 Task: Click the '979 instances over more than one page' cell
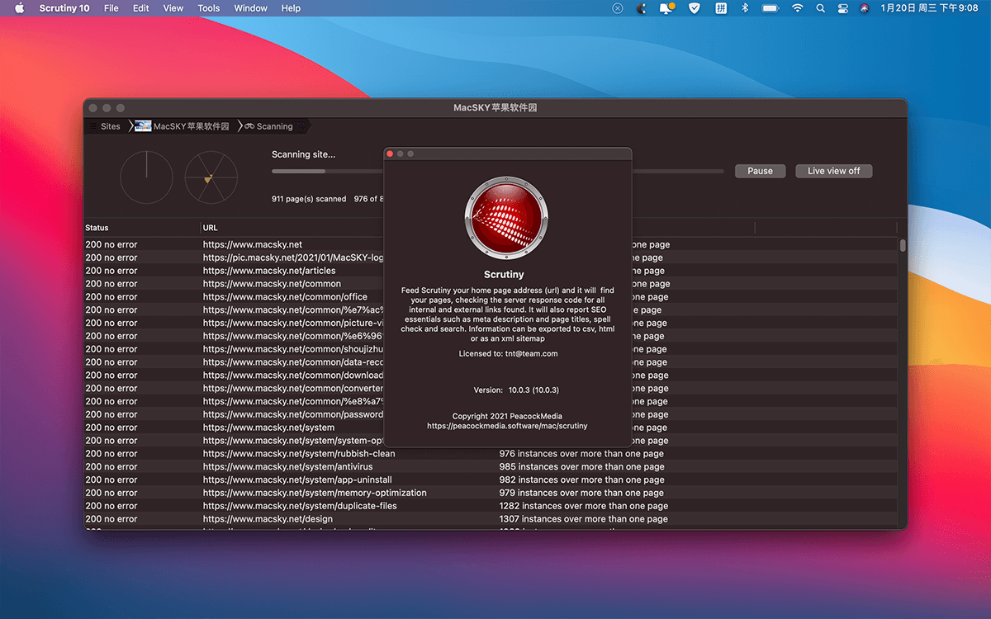click(x=581, y=493)
